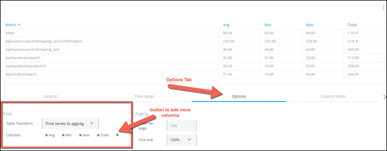The width and height of the screenshot is (387, 151).
Task: Click the plus button to add columns
Action: point(117,135)
